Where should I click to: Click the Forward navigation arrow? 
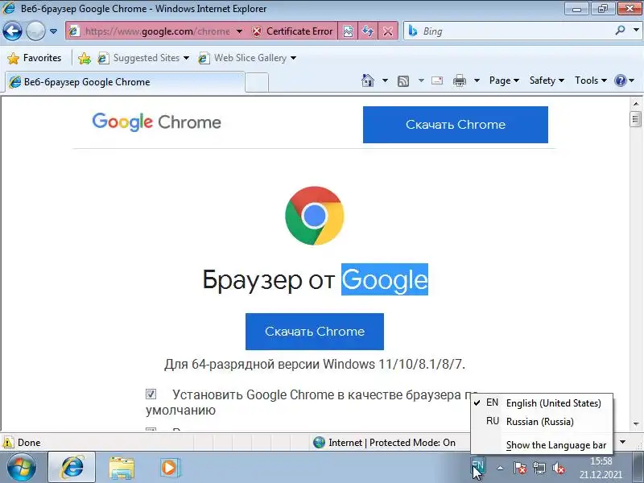pos(35,31)
